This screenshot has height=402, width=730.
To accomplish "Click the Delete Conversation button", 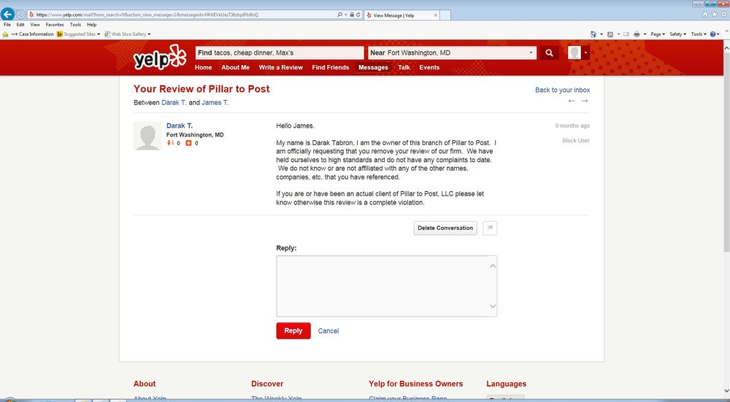I will (x=445, y=228).
